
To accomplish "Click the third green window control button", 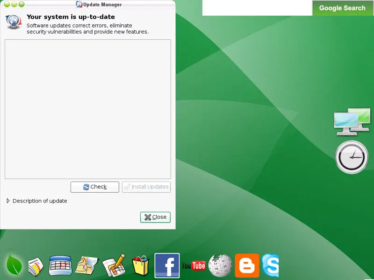I will click(x=22, y=4).
